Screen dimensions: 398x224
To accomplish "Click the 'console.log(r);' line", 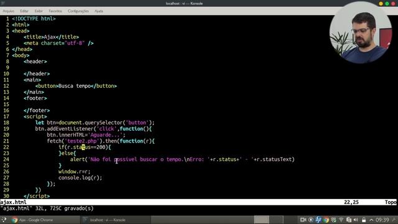I will (x=80, y=178).
